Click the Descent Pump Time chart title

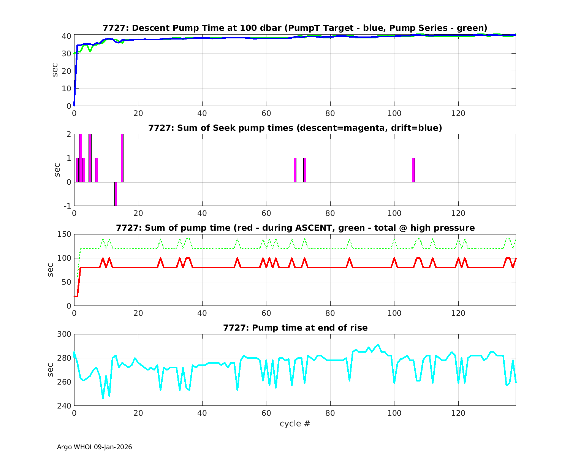click(x=295, y=28)
